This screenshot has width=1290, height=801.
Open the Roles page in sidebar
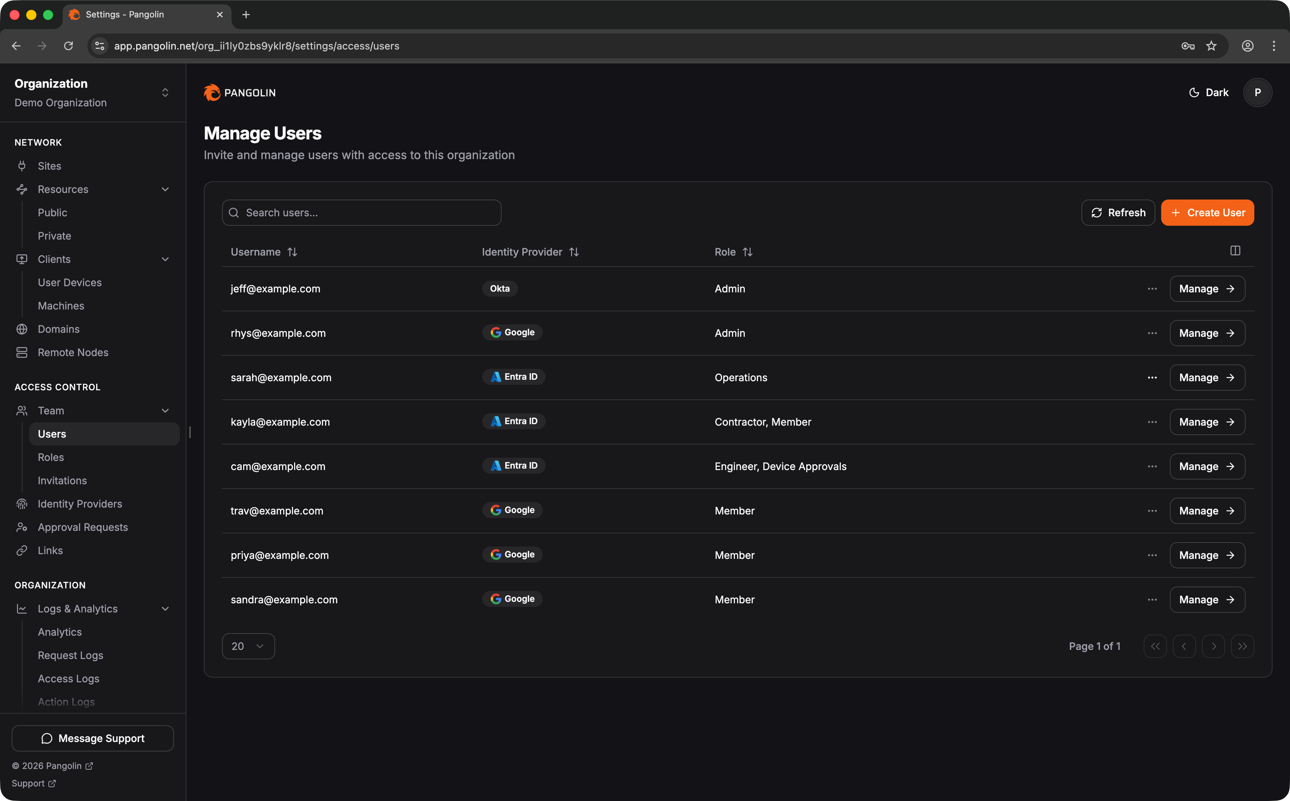point(51,457)
